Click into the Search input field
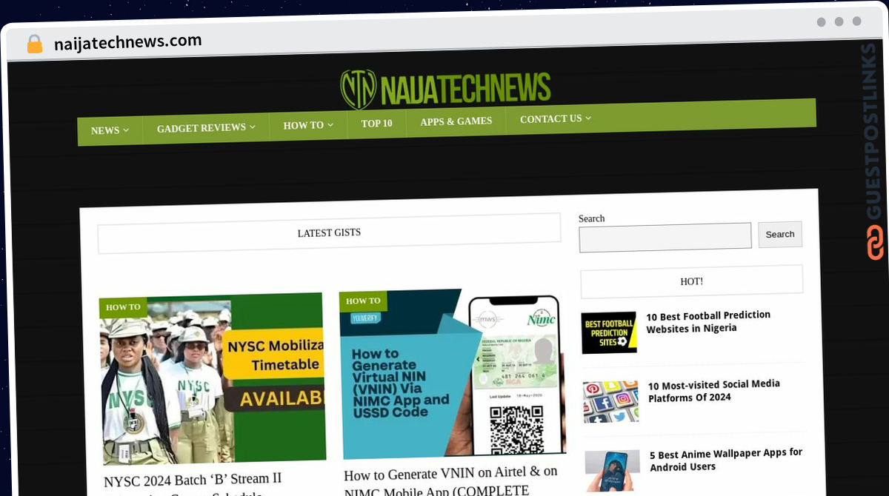The width and height of the screenshot is (889, 496). 665,237
